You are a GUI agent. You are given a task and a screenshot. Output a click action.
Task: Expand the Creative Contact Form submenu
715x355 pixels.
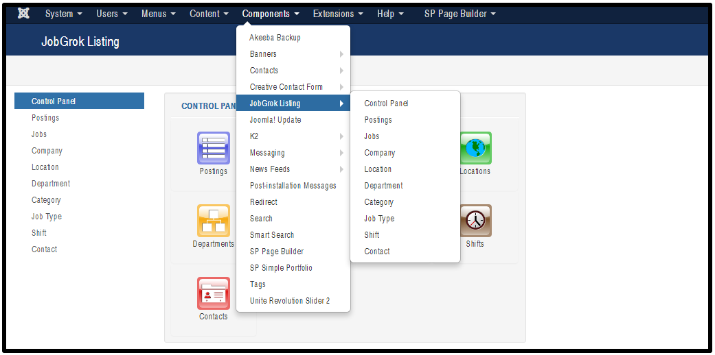(x=293, y=87)
